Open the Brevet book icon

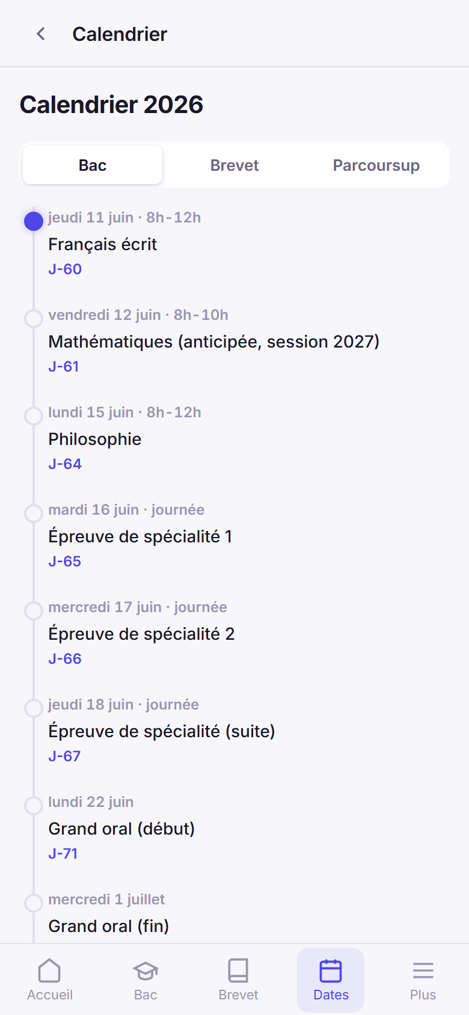point(238,971)
